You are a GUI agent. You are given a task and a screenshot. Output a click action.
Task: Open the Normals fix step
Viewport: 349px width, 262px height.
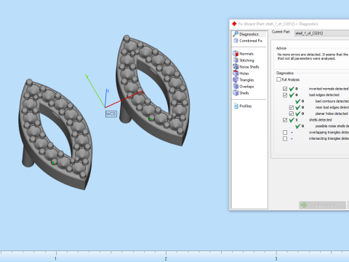[244, 54]
